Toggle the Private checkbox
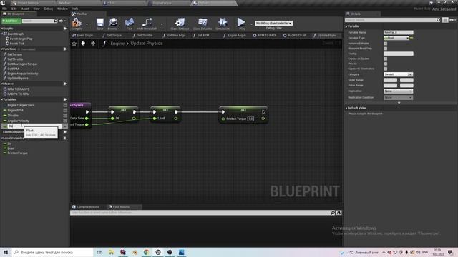The height and width of the screenshot is (257, 458). (x=386, y=64)
